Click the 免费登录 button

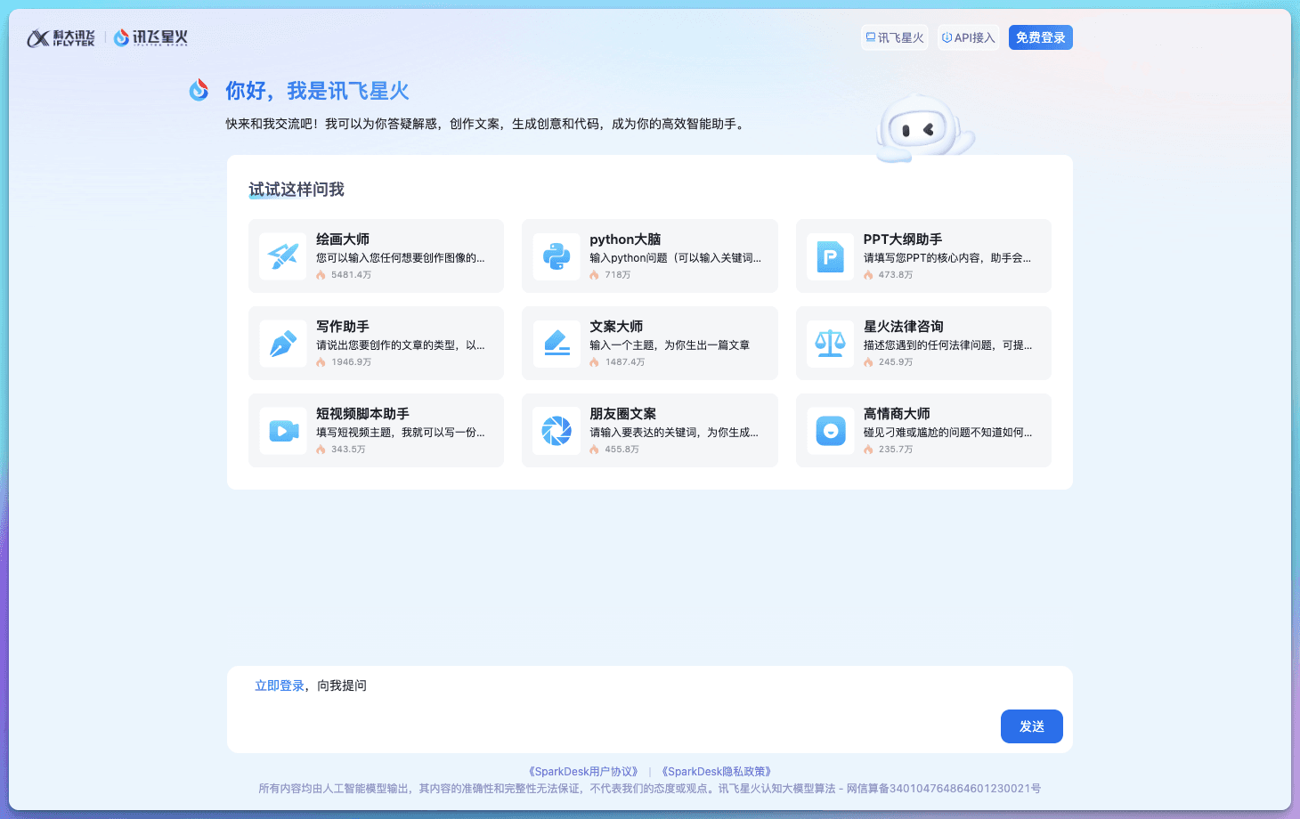pyautogui.click(x=1041, y=37)
